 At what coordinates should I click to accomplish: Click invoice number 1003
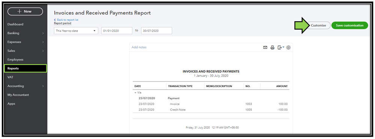[249, 104]
